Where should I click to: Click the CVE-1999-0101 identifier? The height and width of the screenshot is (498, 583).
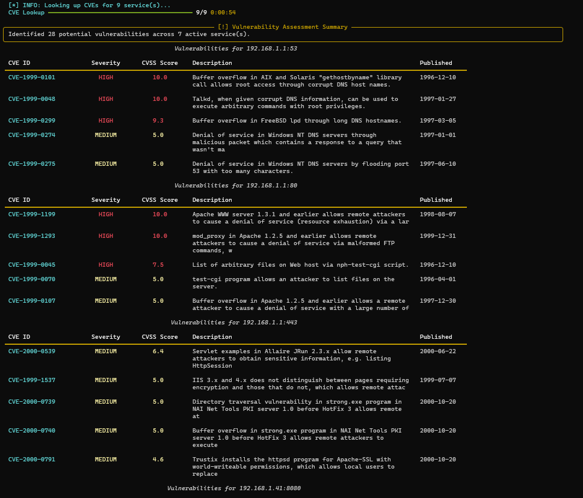click(32, 77)
